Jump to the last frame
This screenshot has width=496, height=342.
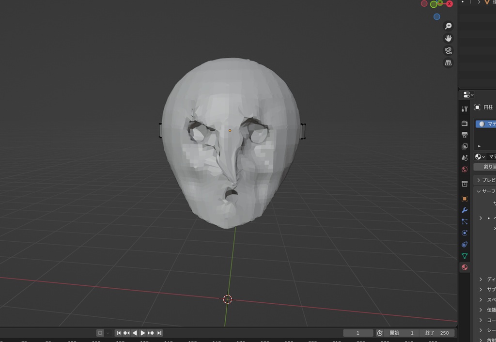point(159,333)
